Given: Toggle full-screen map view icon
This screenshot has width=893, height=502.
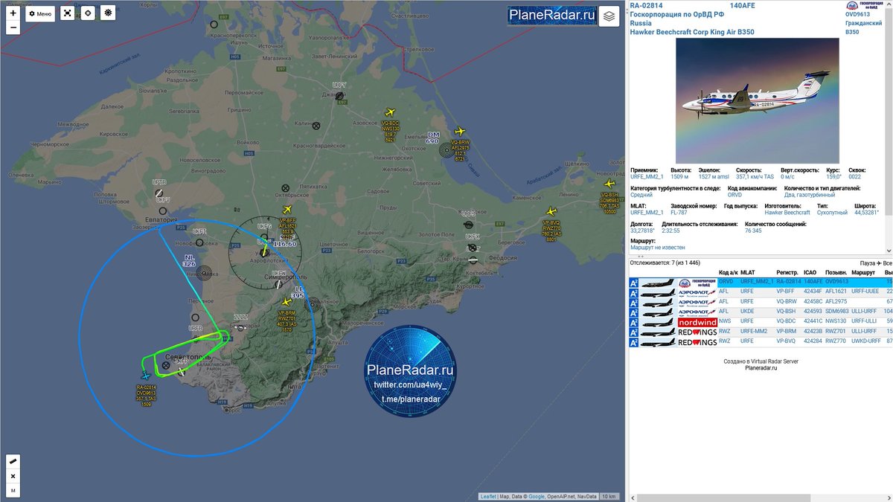Looking at the screenshot, I should pos(68,13).
